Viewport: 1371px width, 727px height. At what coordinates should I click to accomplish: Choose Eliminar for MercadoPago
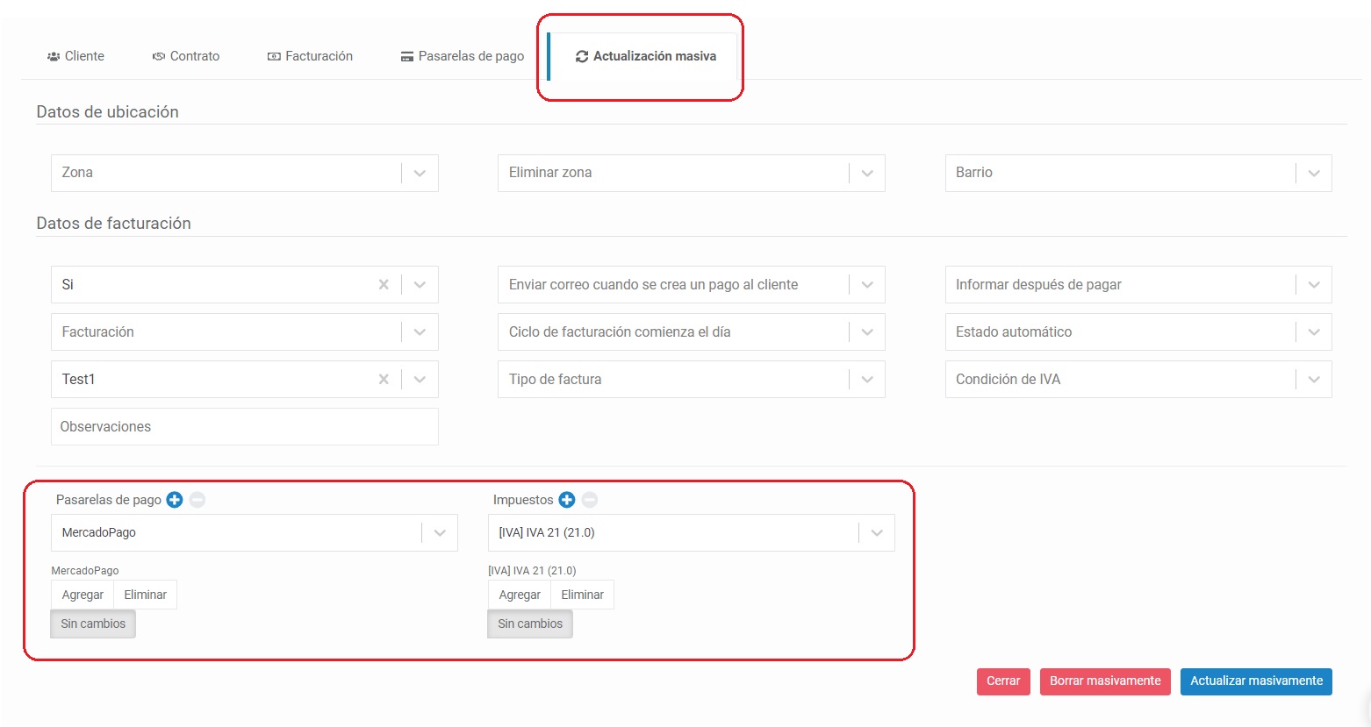point(146,595)
